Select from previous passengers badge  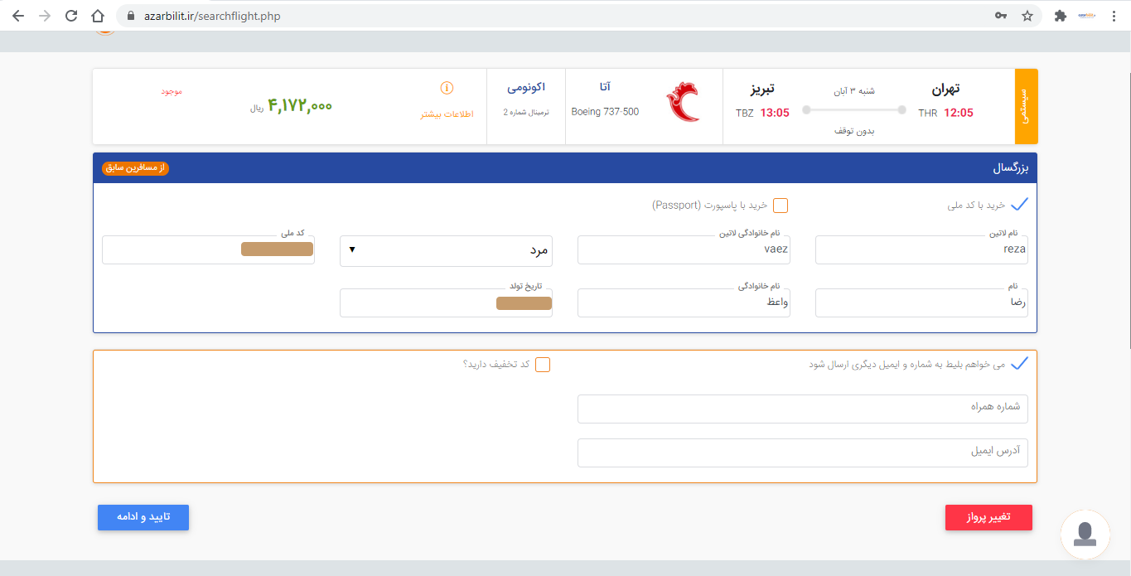(135, 168)
